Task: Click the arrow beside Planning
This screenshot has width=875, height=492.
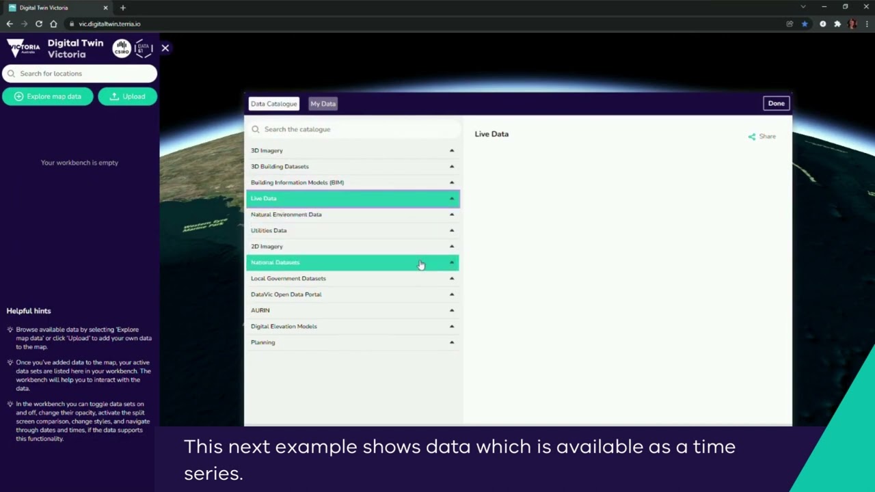Action: pos(452,342)
